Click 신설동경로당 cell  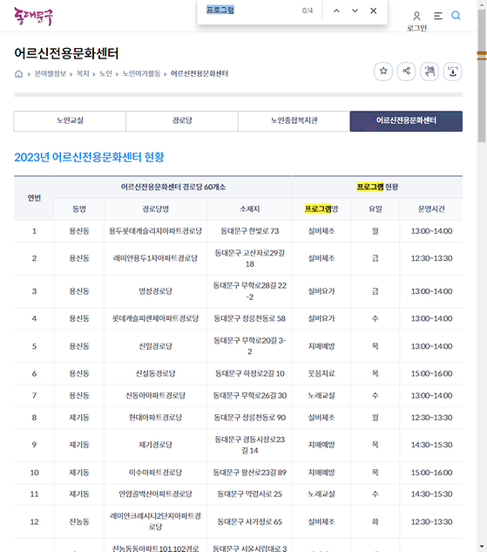[155, 373]
